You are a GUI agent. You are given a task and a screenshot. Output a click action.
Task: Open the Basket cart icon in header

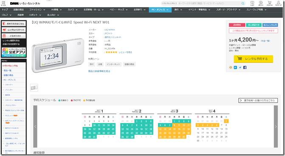pyautogui.click(x=270, y=3)
